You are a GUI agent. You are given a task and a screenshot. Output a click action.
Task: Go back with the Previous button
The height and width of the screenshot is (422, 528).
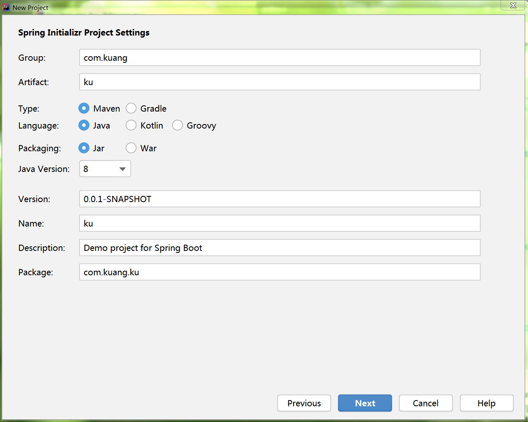304,403
